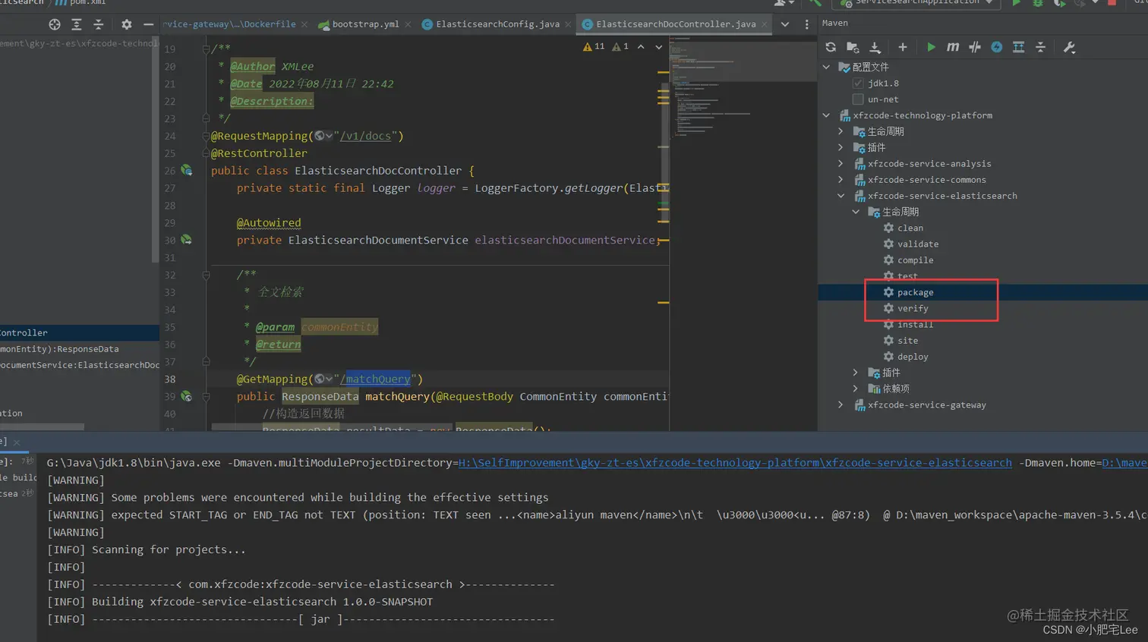
Task: Close the ElasticsearchConfig.java tab
Action: coord(568,24)
